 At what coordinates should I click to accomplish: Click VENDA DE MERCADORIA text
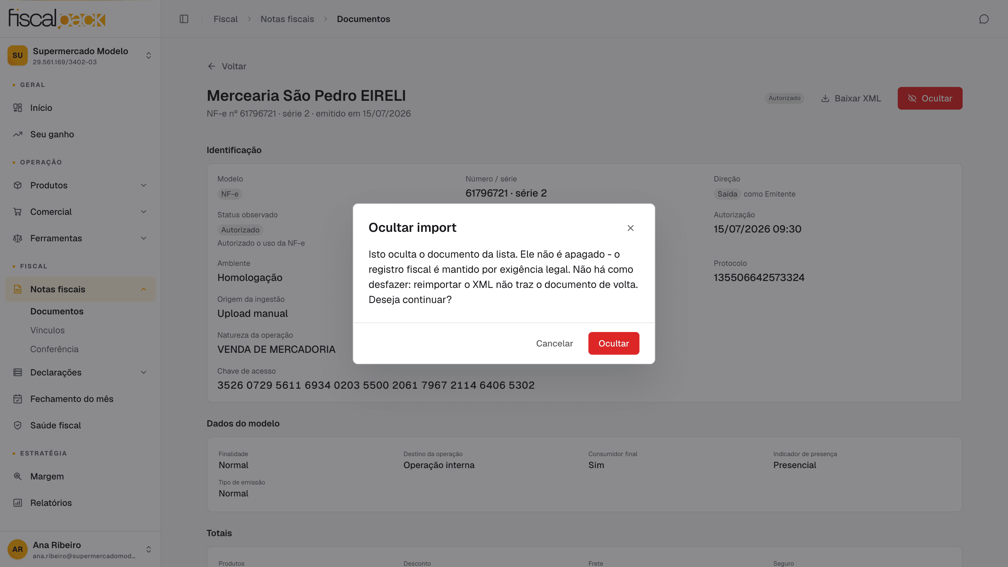[276, 349]
